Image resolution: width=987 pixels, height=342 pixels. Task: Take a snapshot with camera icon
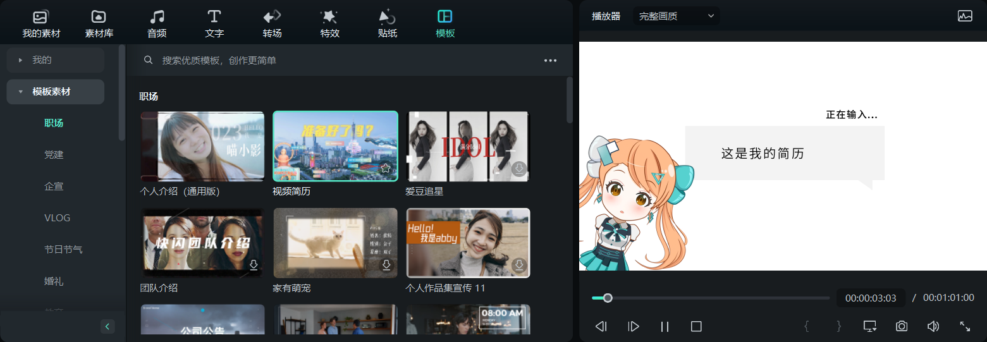(902, 326)
